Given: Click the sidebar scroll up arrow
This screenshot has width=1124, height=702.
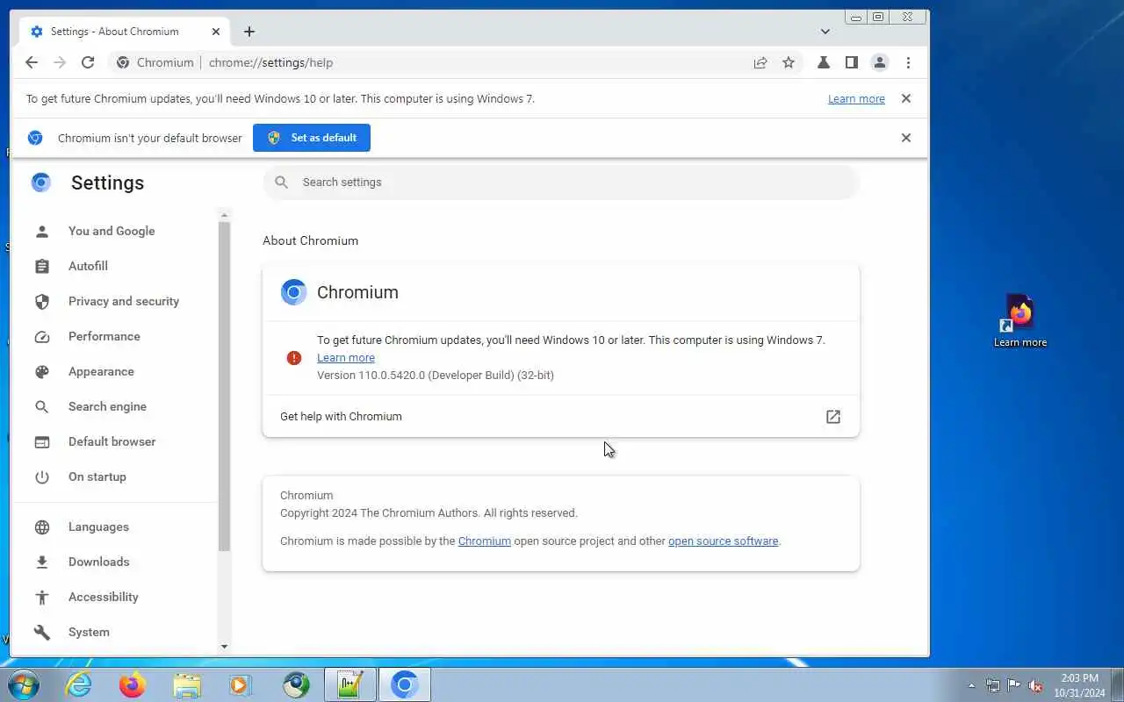Looking at the screenshot, I should (224, 215).
